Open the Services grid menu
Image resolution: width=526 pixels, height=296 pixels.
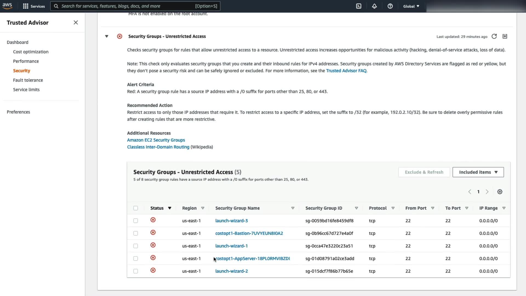(x=33, y=6)
